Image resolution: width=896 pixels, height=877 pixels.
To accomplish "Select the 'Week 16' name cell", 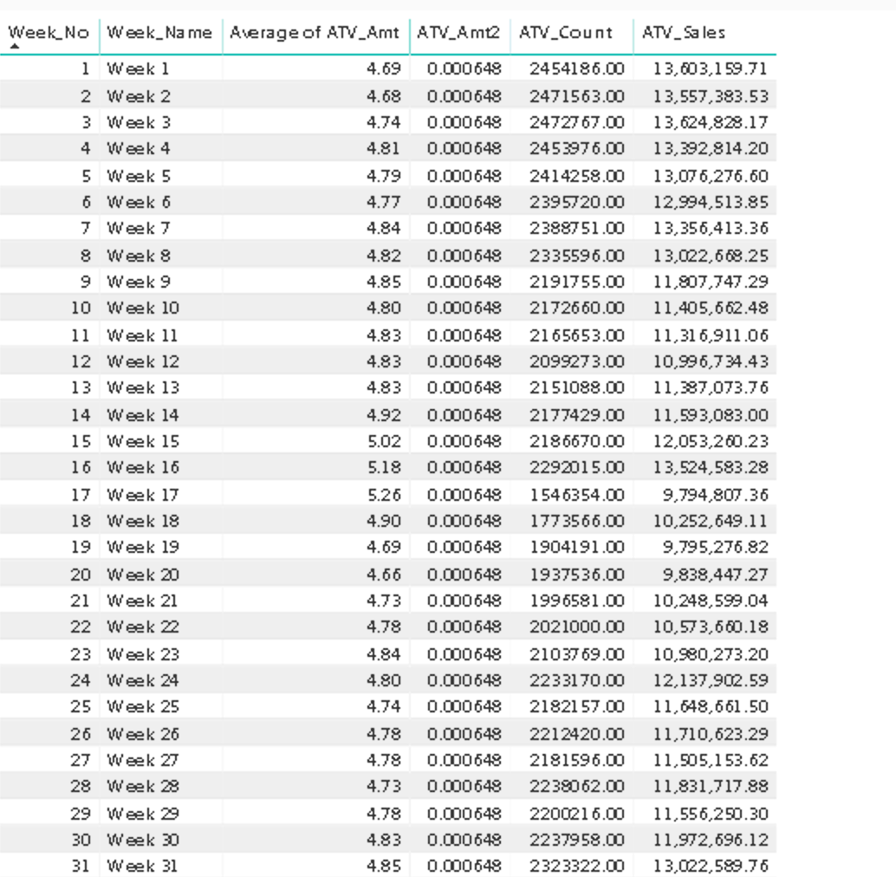I will coord(143,467).
